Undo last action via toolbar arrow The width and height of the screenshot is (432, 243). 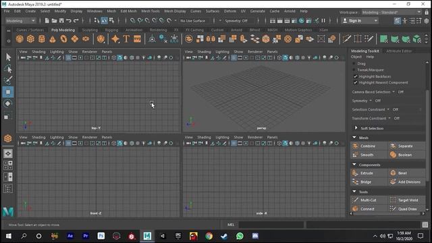coord(69,21)
